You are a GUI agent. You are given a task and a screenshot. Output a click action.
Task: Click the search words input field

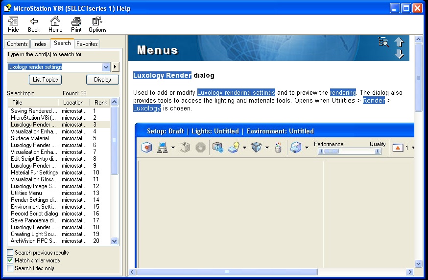pos(54,67)
